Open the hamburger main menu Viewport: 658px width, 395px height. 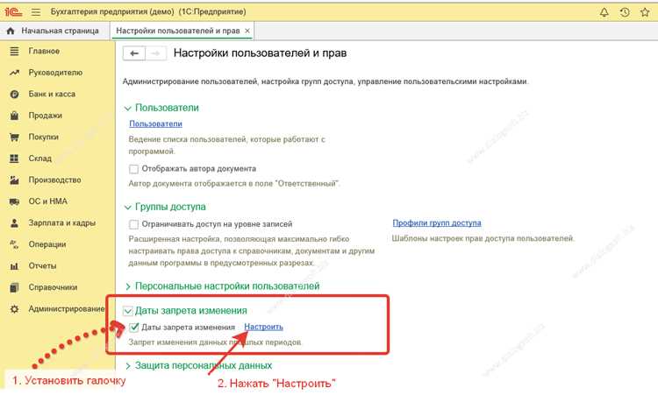point(36,12)
